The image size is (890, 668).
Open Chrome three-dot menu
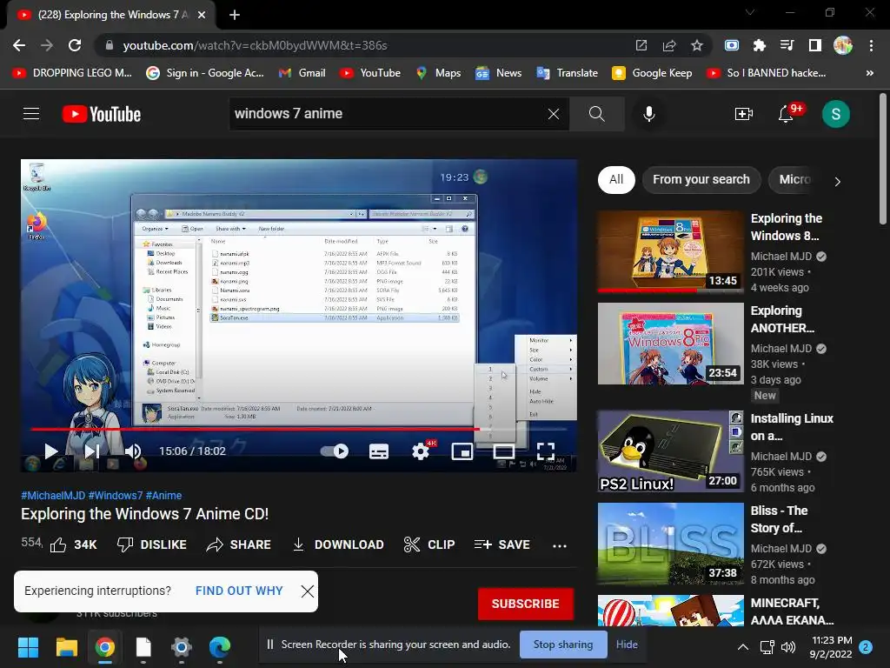[871, 45]
